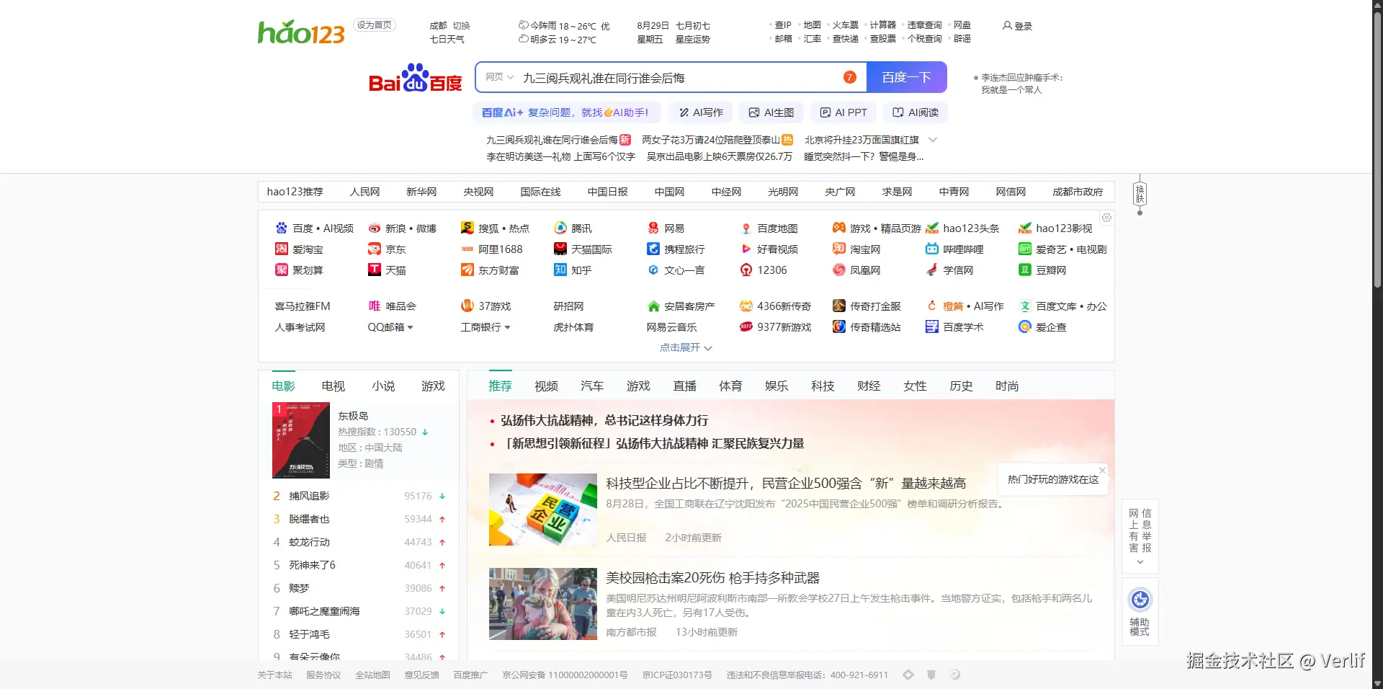The width and height of the screenshot is (1383, 689).
Task: Open the icon for hao123头条
Action: coord(931,228)
